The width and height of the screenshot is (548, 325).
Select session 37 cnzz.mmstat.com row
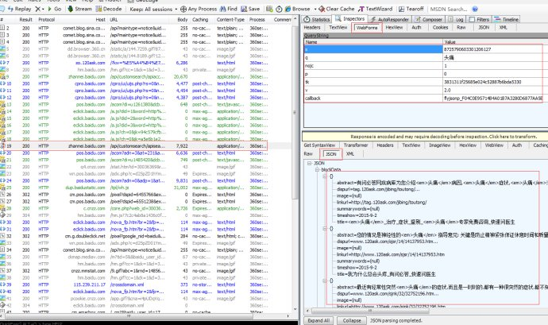click(134, 270)
